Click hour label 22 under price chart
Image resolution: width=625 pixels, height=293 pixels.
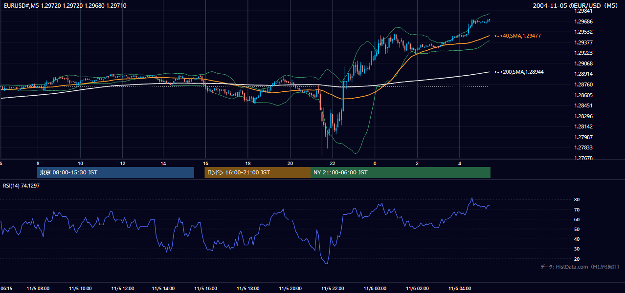[x=333, y=163]
